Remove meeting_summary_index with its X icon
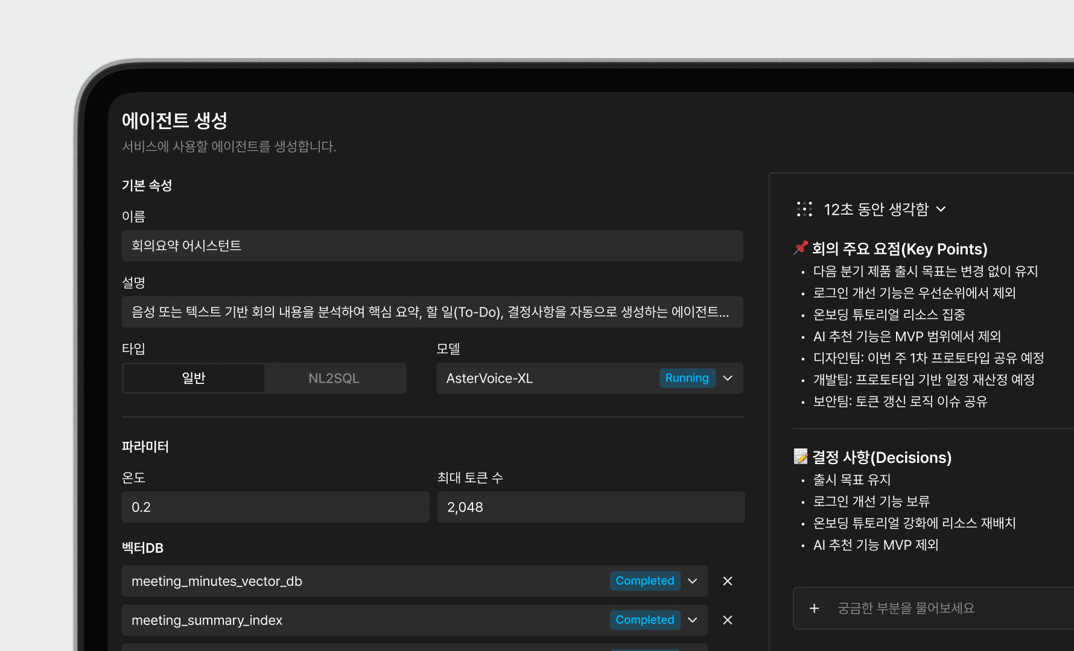Viewport: 1074px width, 651px height. [727, 620]
